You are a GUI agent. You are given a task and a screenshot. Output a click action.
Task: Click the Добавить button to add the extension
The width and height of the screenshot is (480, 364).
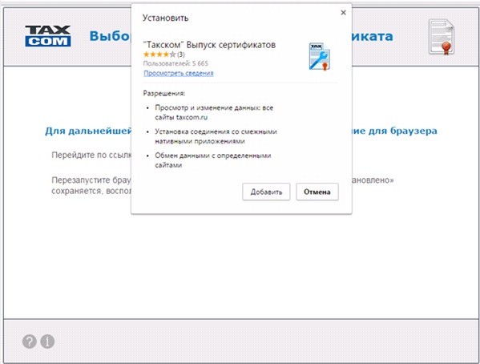(x=266, y=192)
